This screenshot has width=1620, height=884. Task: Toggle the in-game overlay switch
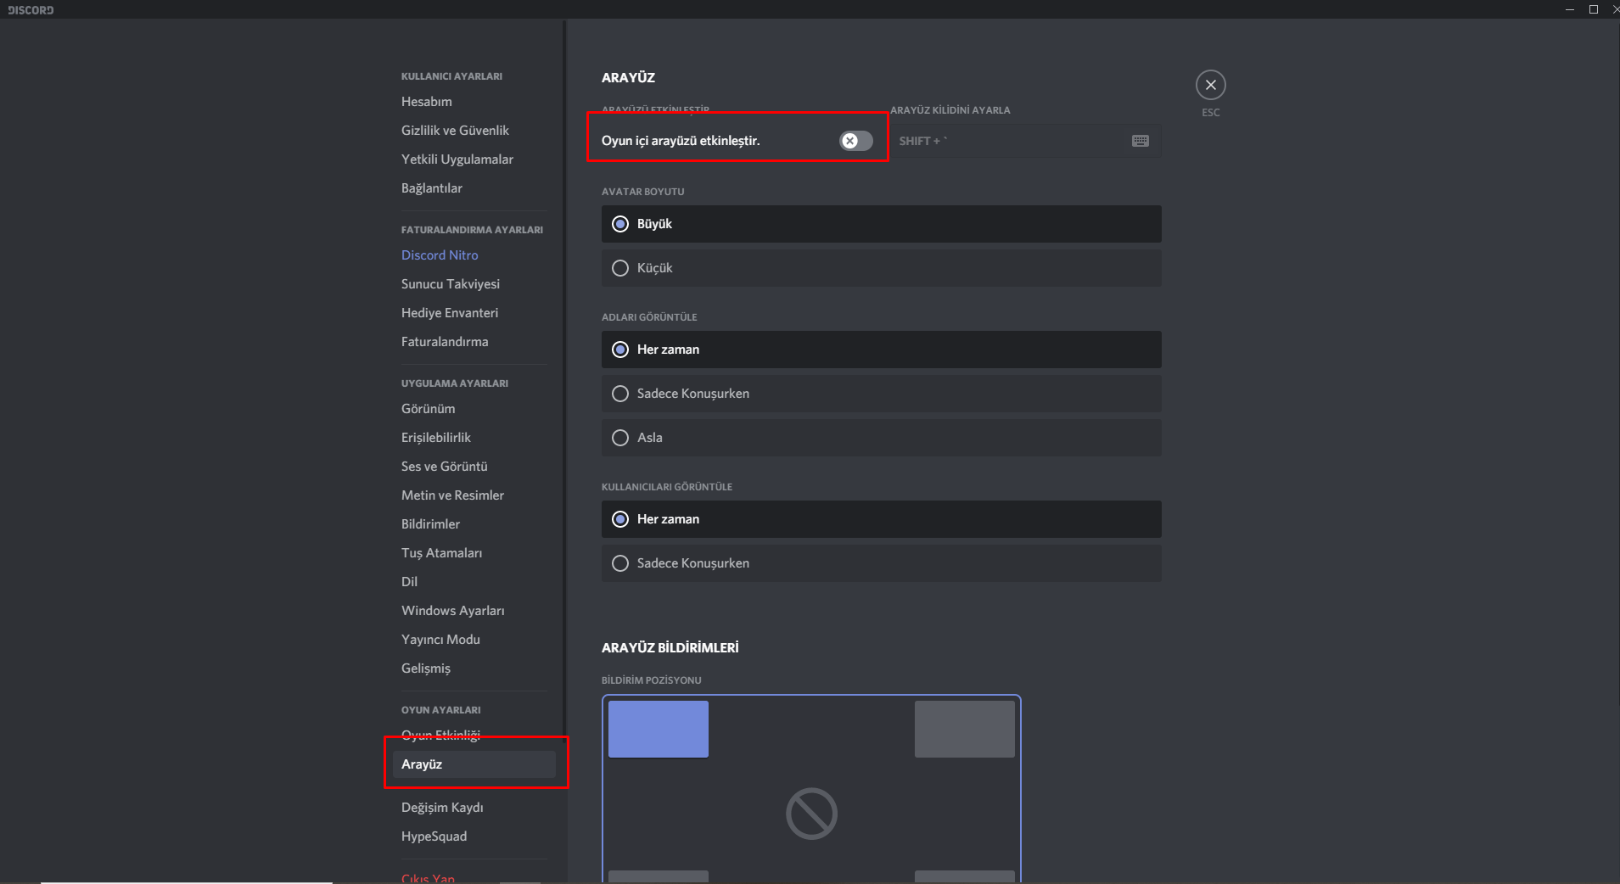(x=855, y=141)
